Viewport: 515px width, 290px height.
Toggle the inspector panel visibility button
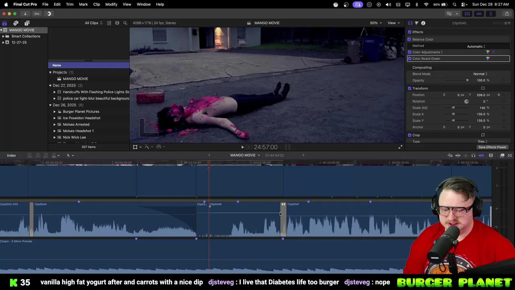click(490, 14)
